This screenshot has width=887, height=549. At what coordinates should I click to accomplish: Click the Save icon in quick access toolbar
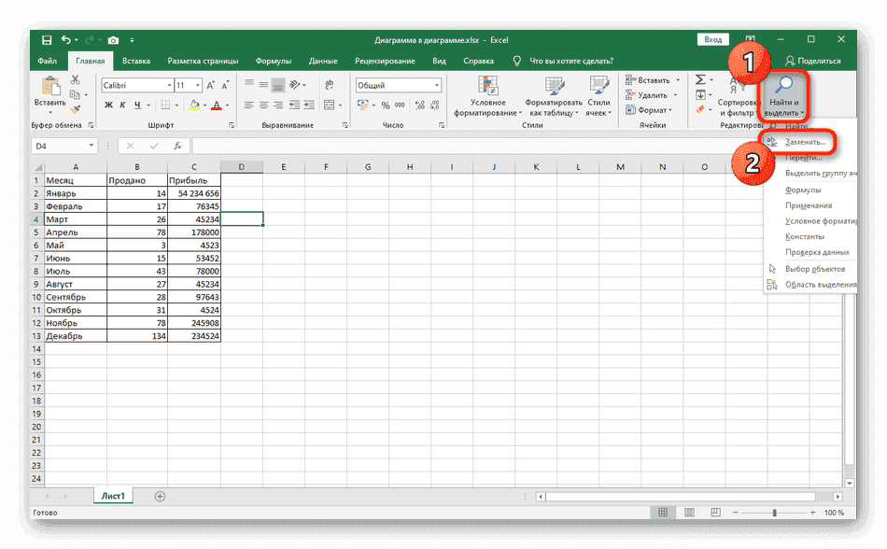[48, 40]
